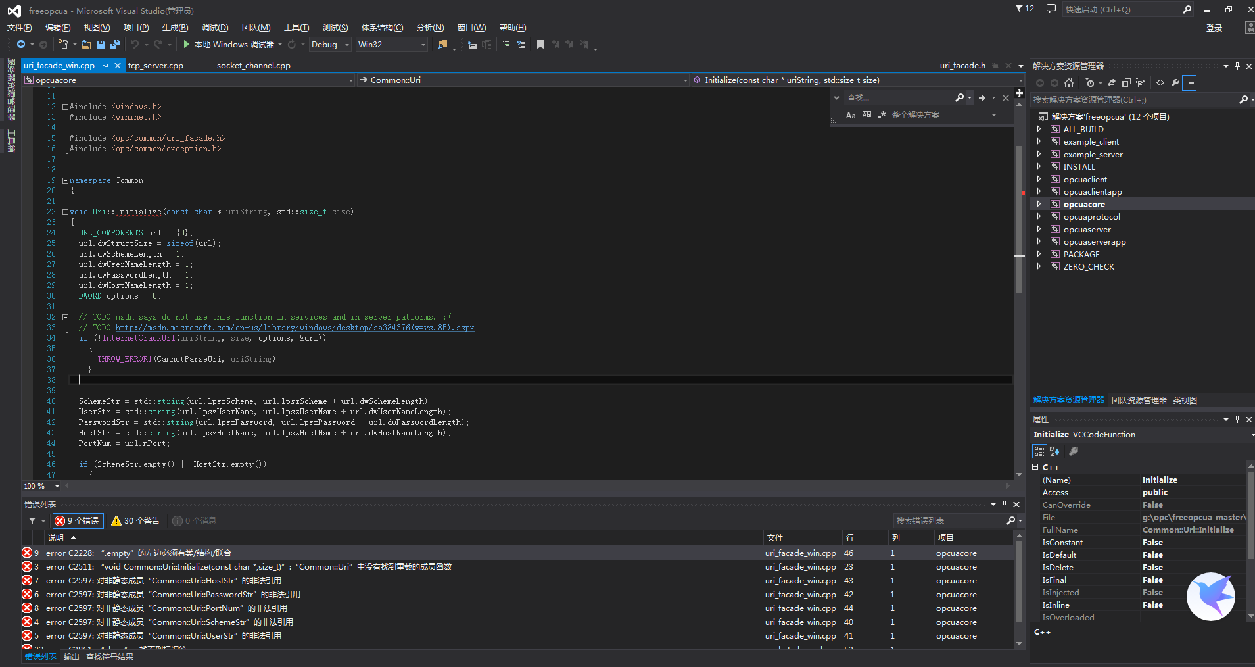Screen dimensions: 1255x667
Task: Click the Save All toolbar icon
Action: point(115,45)
